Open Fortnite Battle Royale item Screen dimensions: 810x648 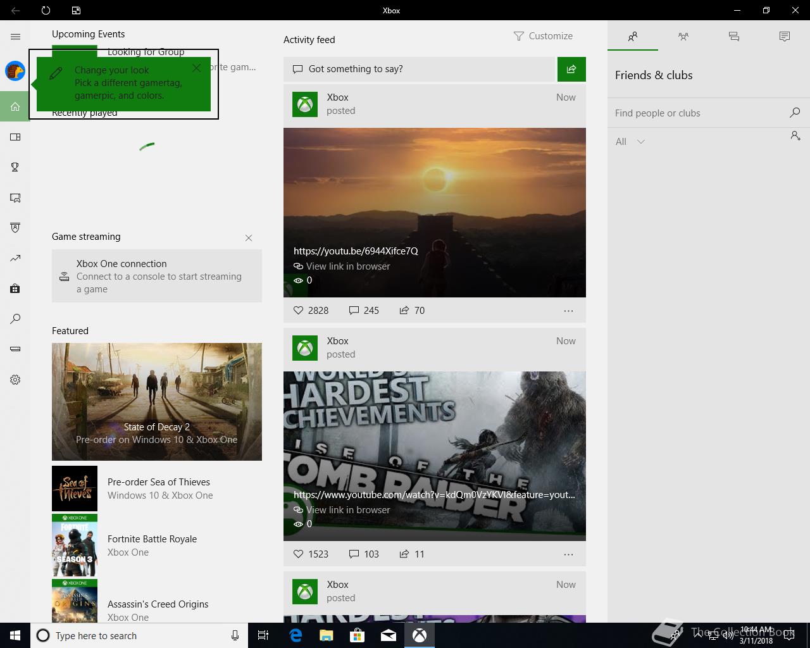(157, 545)
